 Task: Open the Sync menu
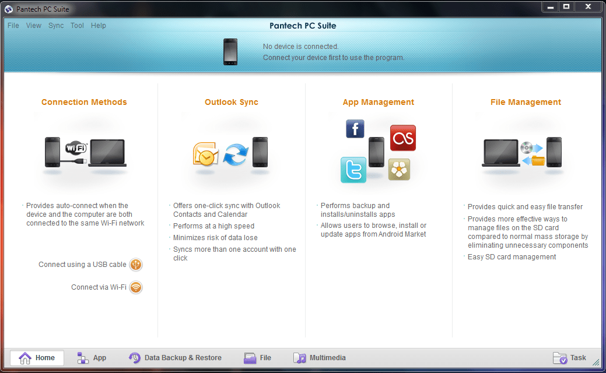click(56, 26)
